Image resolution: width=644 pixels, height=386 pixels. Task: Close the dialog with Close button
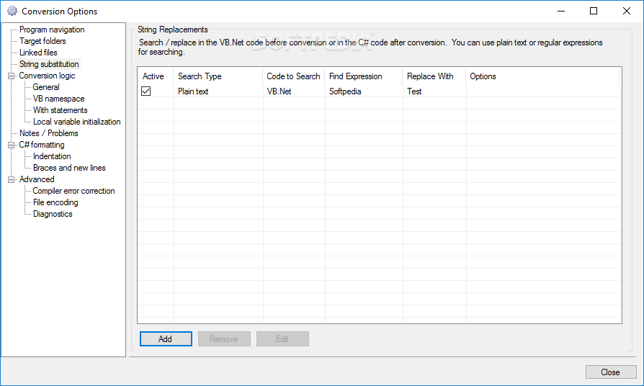pyautogui.click(x=610, y=372)
